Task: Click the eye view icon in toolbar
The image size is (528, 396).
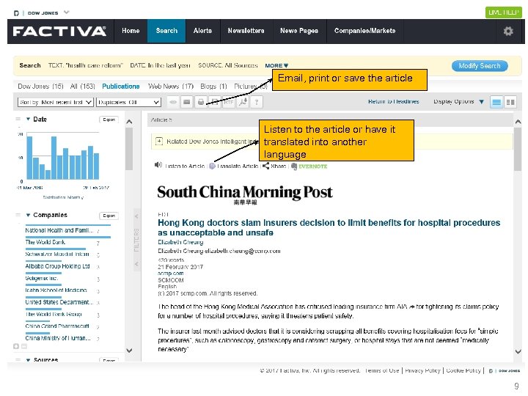Action: coord(173,102)
